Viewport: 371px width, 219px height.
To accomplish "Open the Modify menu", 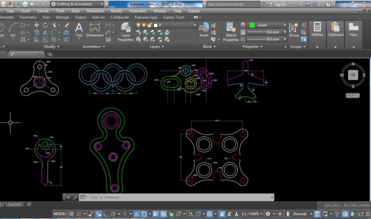I will coord(117,11).
